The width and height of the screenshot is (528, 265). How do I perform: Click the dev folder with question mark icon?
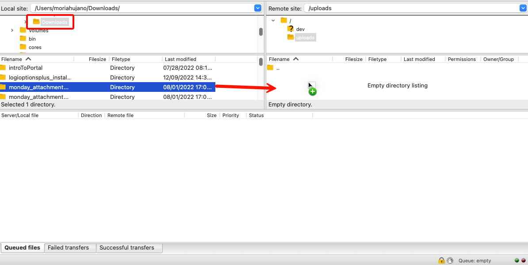[301, 29]
